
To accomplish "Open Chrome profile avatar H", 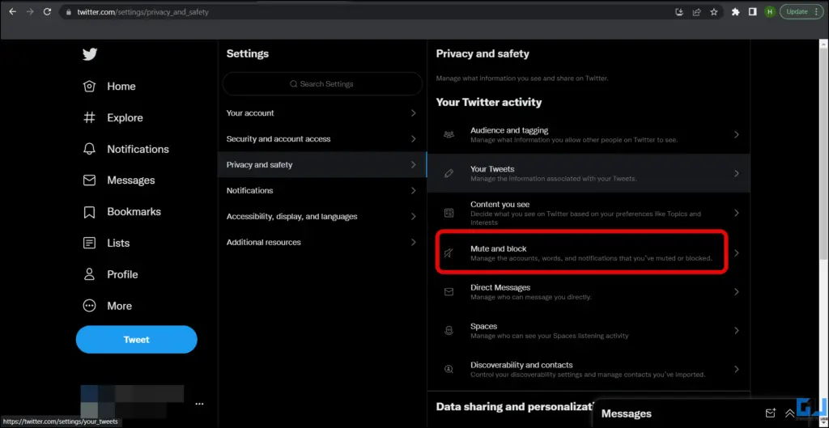I will (770, 11).
